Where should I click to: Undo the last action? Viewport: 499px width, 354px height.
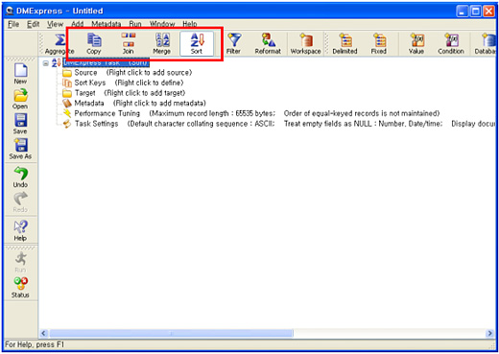(20, 177)
